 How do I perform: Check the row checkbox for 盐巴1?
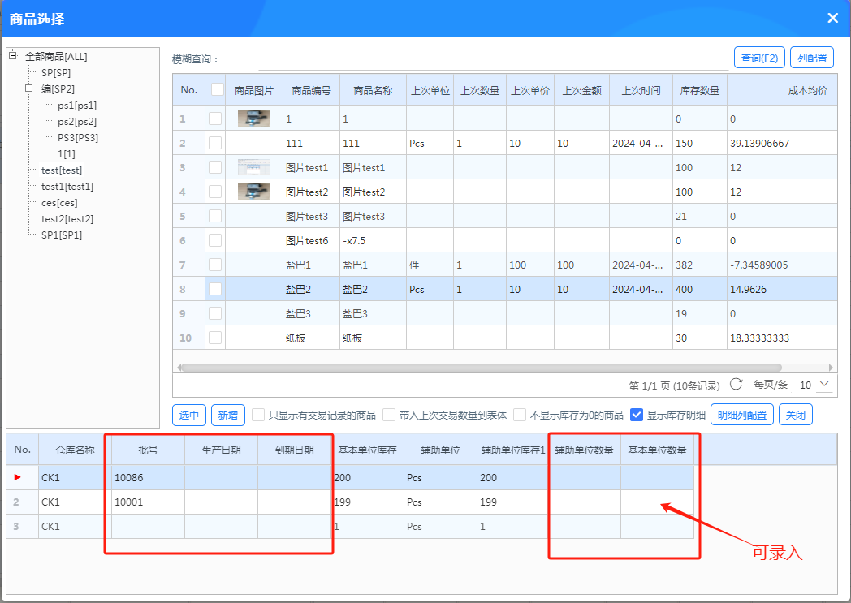point(215,265)
